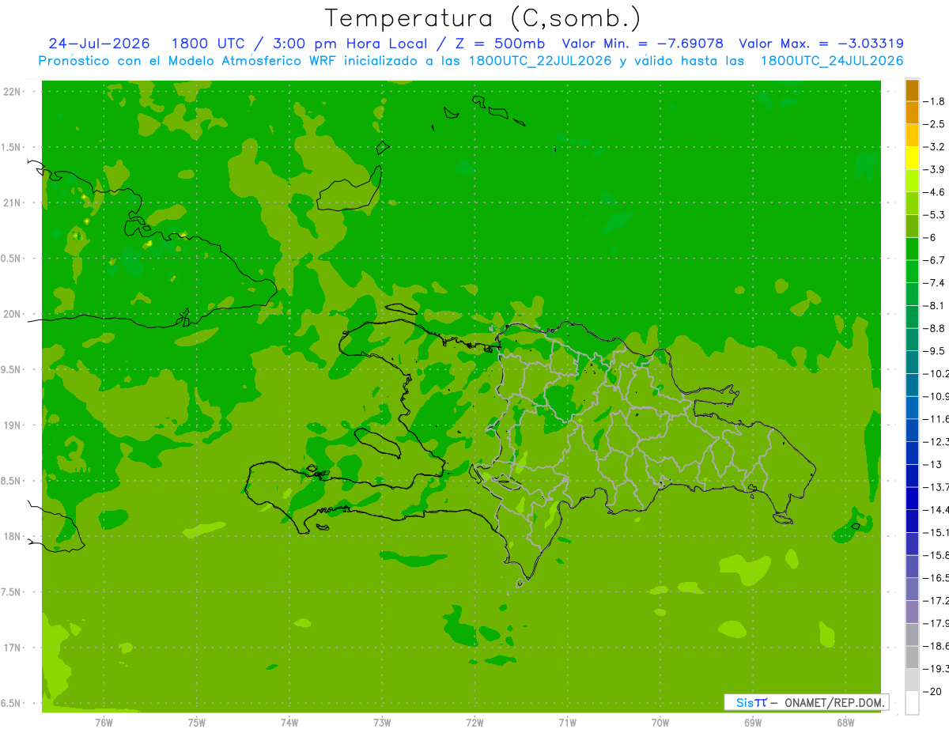Click the "19N" latitude axis label
Screen dimensions: 949x733
tap(13, 425)
